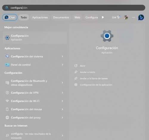The height and width of the screenshot is (140, 149).
Task: Click the pin icon beside Anclar a la barra de tareas
Action: pos(76,78)
